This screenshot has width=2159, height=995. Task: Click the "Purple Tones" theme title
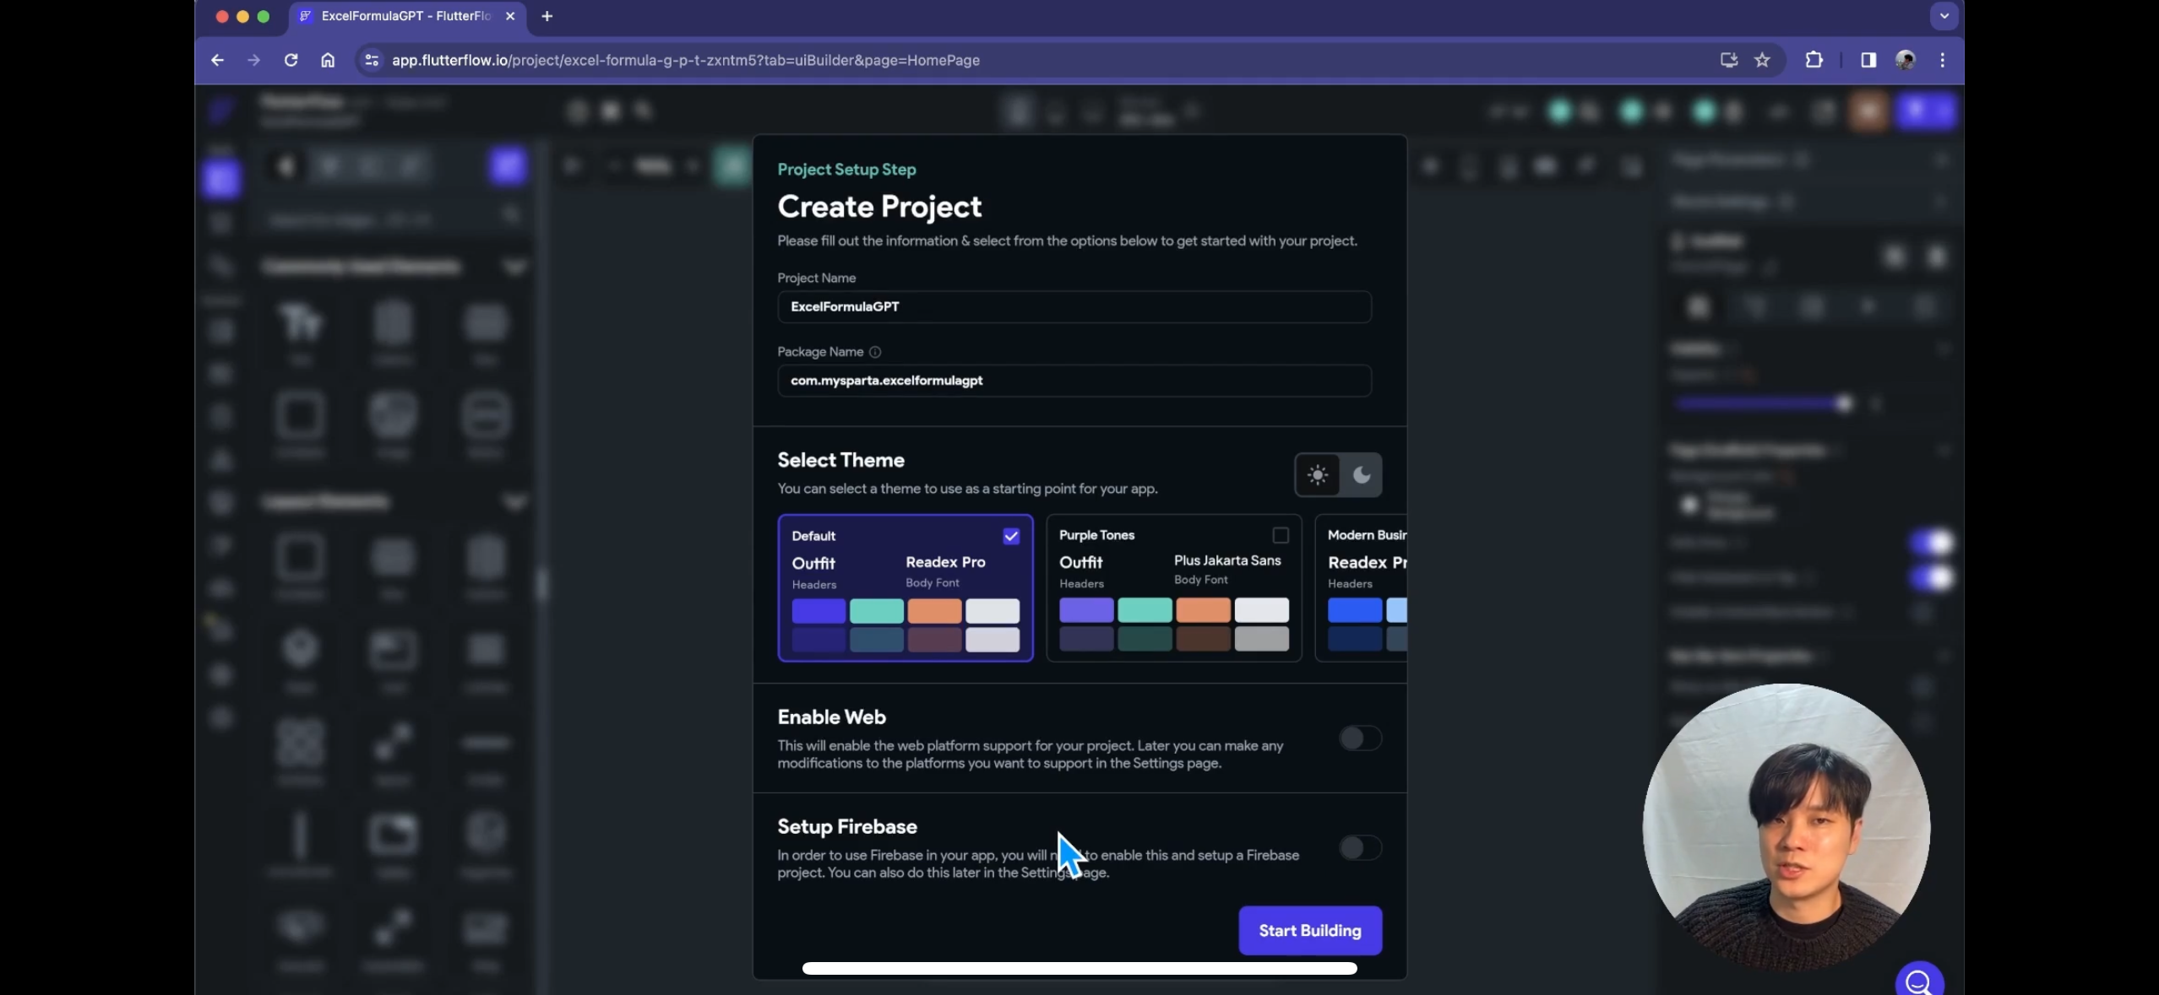[x=1096, y=535]
